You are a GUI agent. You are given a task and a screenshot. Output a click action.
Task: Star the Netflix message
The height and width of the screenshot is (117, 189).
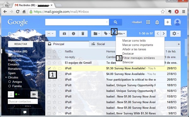(x=54, y=51)
